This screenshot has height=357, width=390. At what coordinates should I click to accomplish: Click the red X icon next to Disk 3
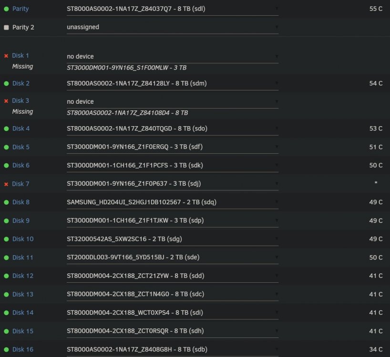pos(6,101)
